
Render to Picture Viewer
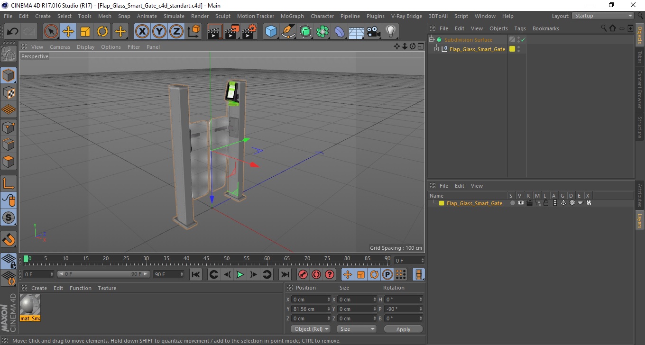click(x=232, y=32)
